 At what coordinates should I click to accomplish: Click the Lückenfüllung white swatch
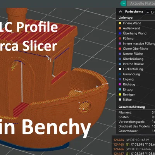click(x=120, y=69)
